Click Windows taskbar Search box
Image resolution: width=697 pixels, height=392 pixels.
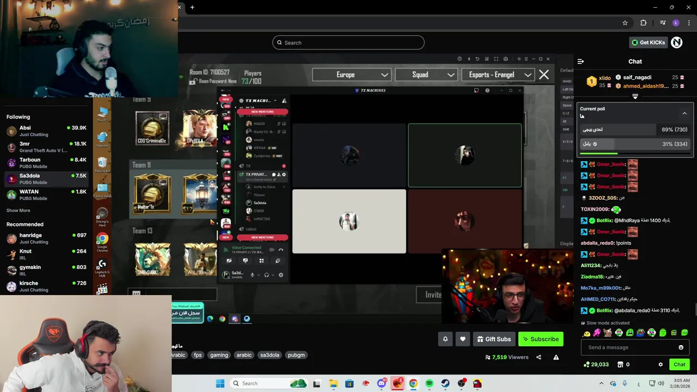[x=268, y=383]
